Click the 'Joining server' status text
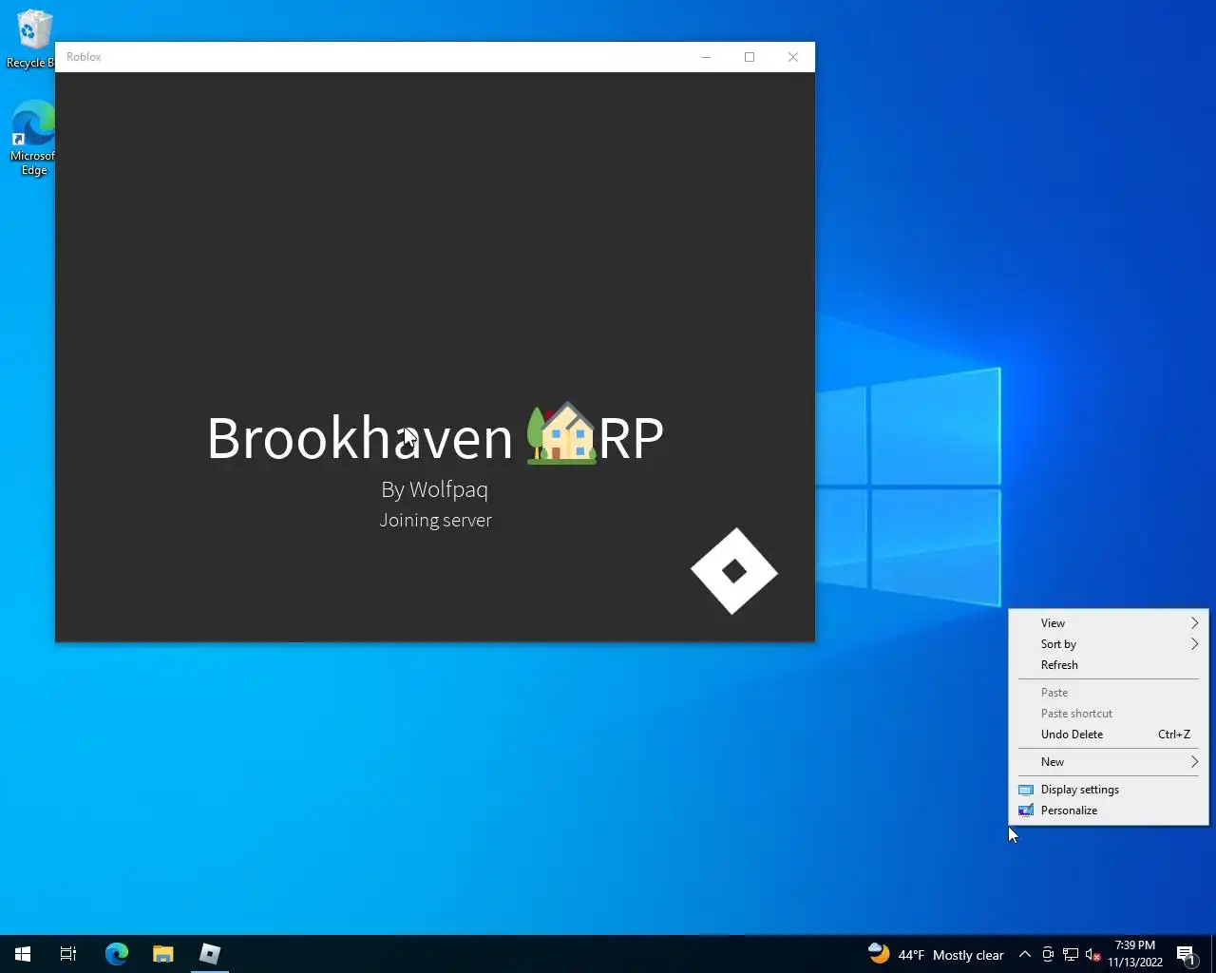This screenshot has height=973, width=1216. [x=435, y=521]
